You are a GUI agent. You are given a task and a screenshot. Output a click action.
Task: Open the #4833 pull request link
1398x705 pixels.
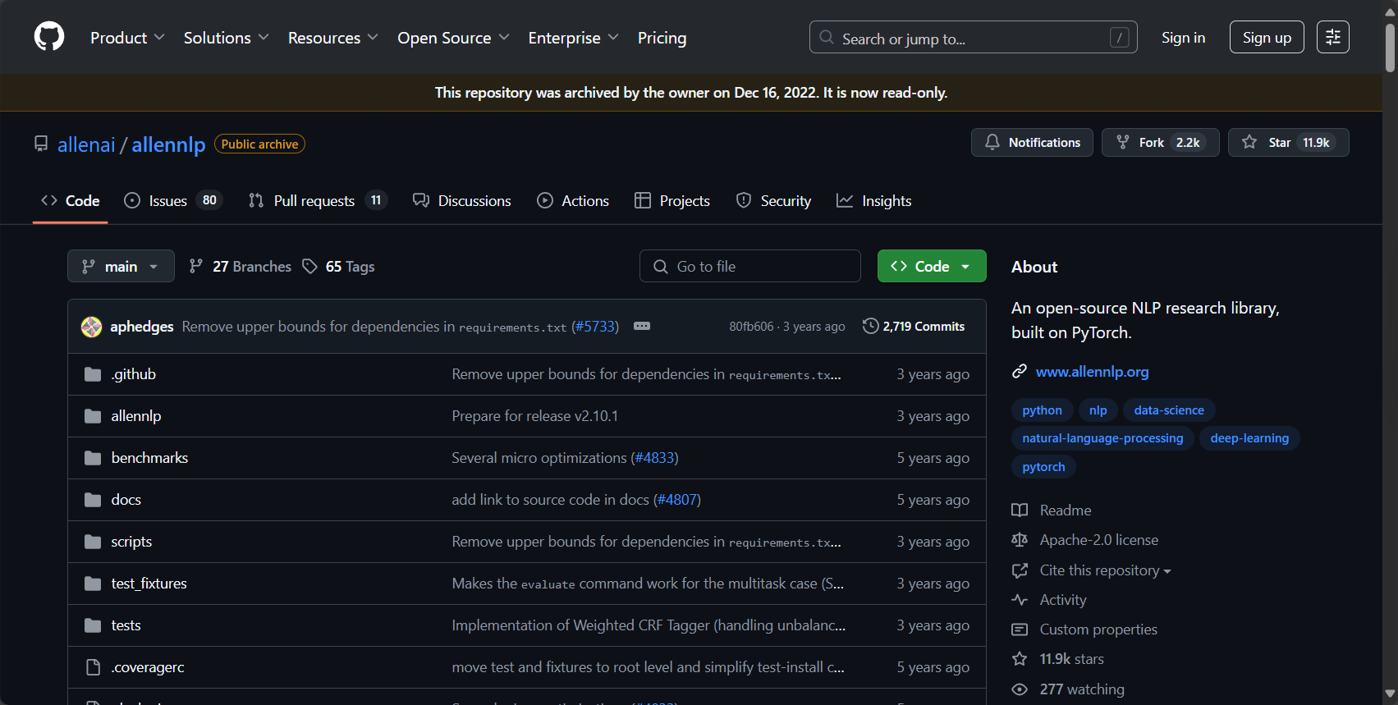[654, 458]
